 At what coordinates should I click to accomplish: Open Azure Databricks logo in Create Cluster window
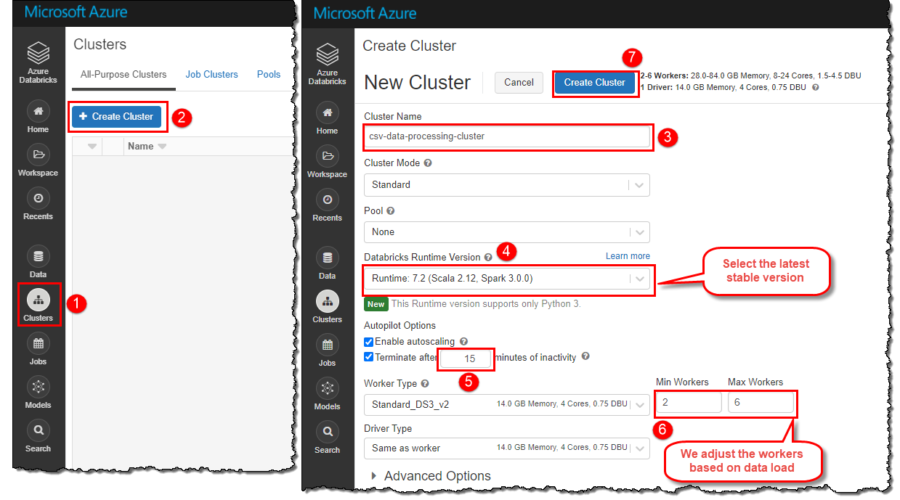pyautogui.click(x=327, y=65)
